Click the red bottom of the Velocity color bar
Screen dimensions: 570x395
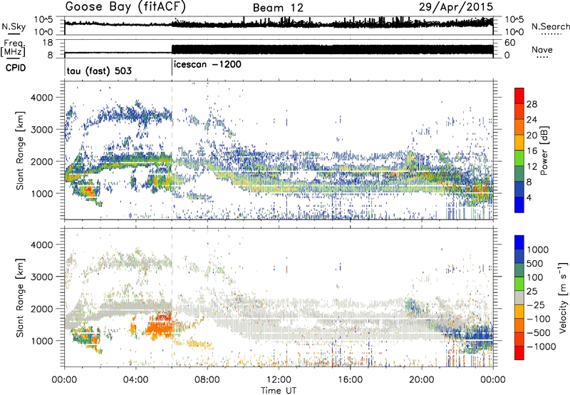coord(519,353)
